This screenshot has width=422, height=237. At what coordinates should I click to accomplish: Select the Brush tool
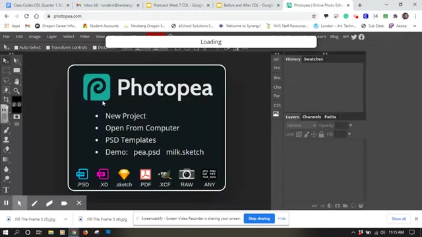6,130
